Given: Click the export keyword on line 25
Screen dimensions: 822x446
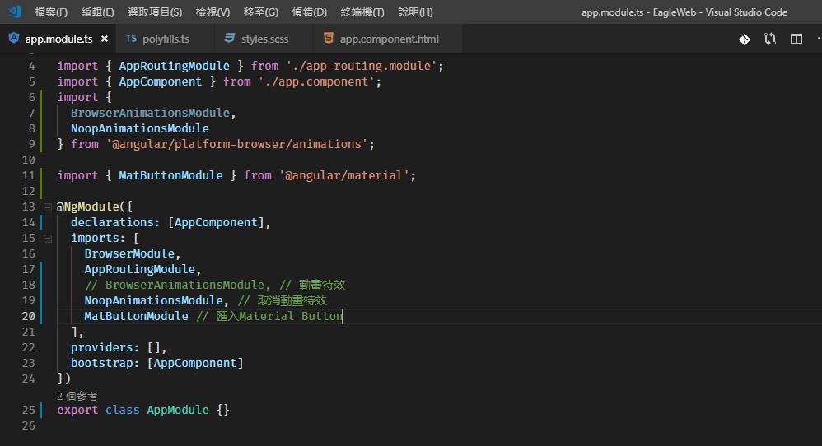Looking at the screenshot, I should [x=77, y=410].
